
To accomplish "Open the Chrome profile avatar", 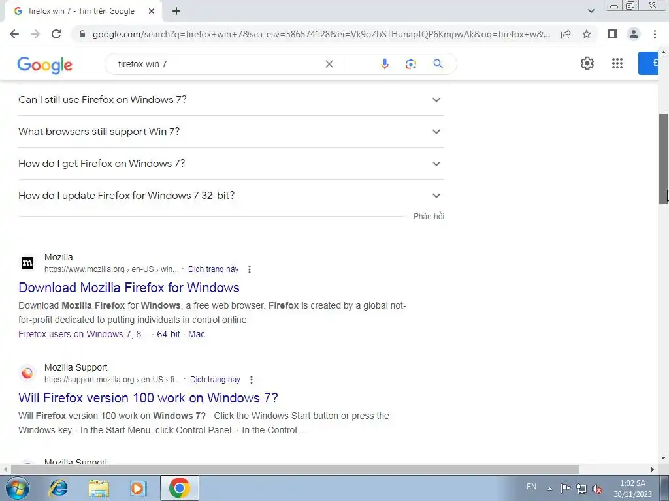I will point(634,34).
